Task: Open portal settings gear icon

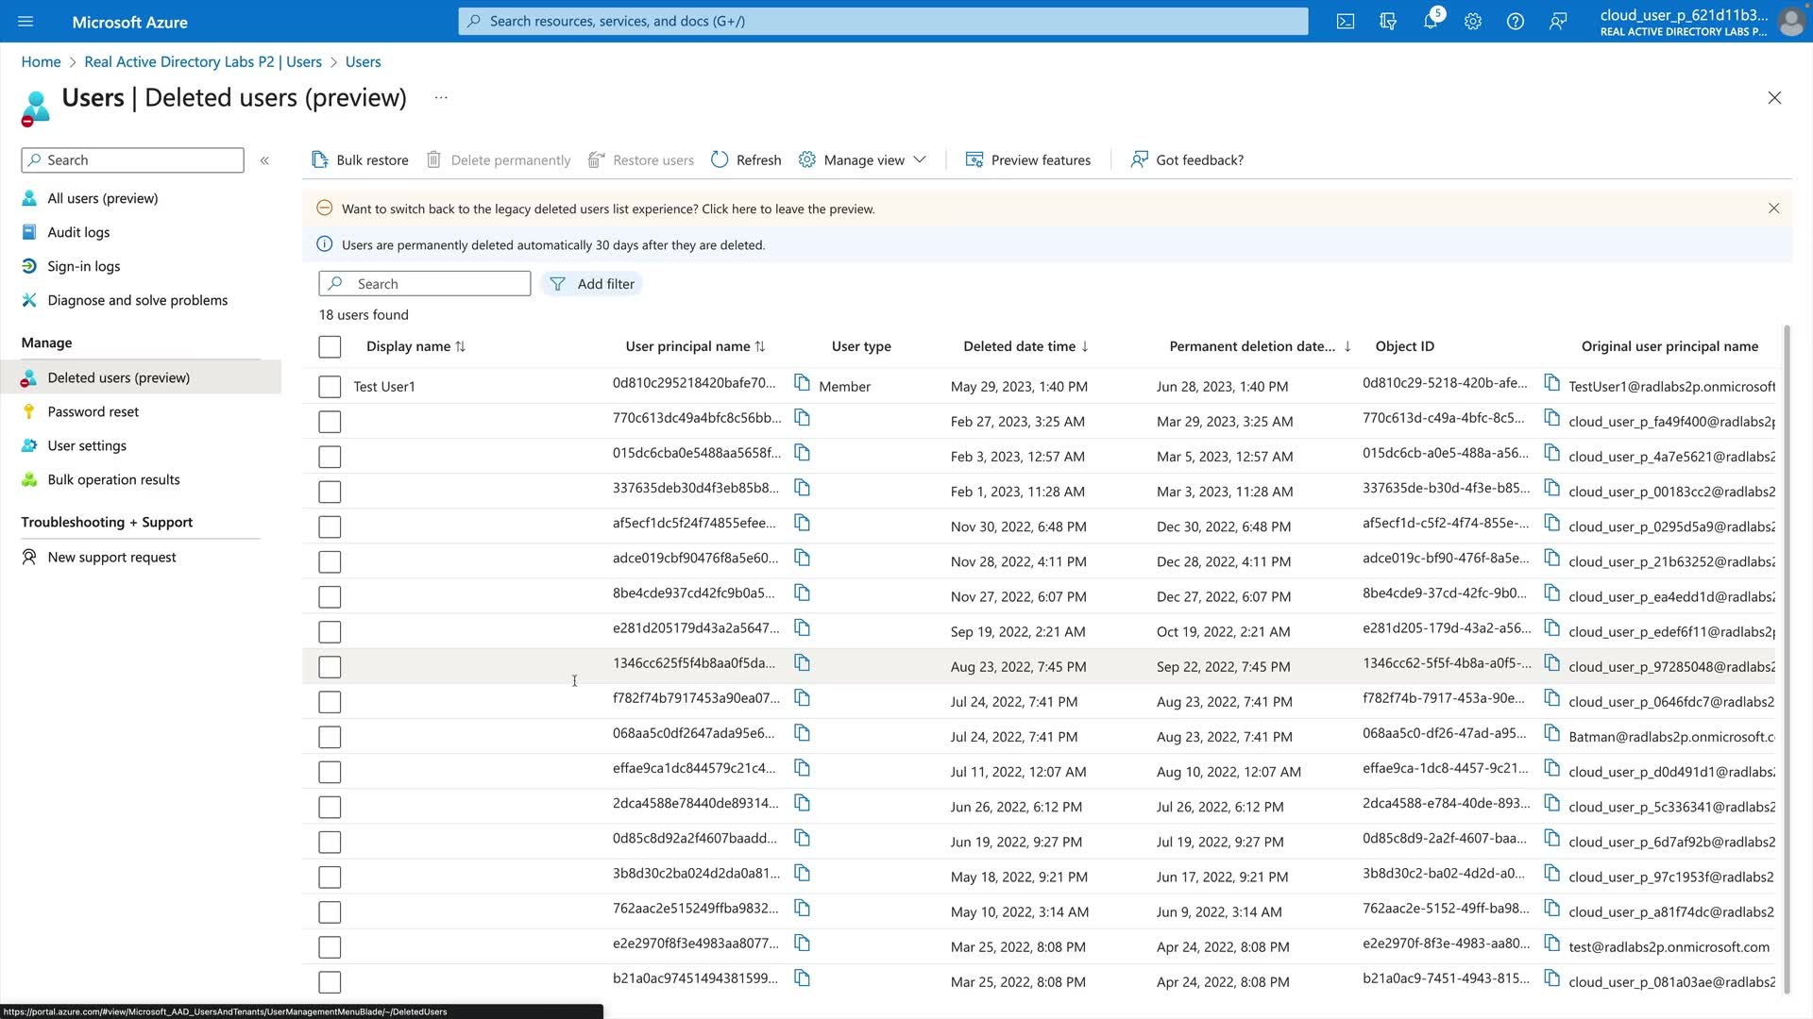Action: coord(1472,21)
